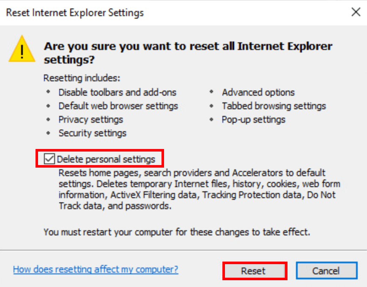Click the 'Pop-up settings' list entry

(x=253, y=119)
